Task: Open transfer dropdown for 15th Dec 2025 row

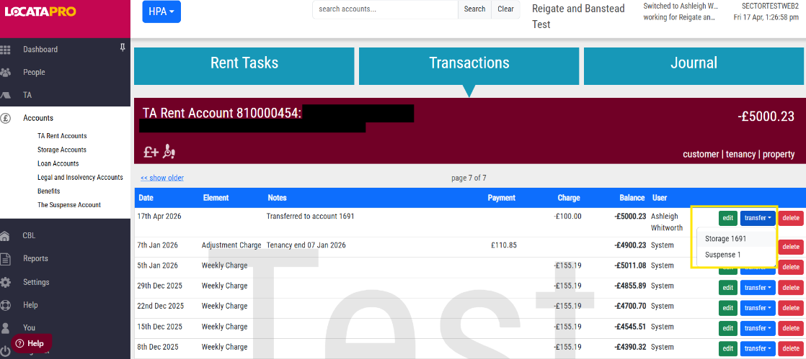Action: coord(758,328)
